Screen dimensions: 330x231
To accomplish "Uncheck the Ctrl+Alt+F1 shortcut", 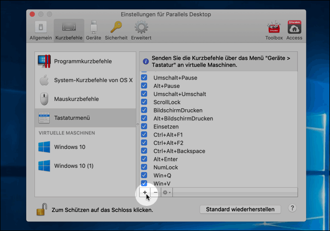I will click(144, 134).
